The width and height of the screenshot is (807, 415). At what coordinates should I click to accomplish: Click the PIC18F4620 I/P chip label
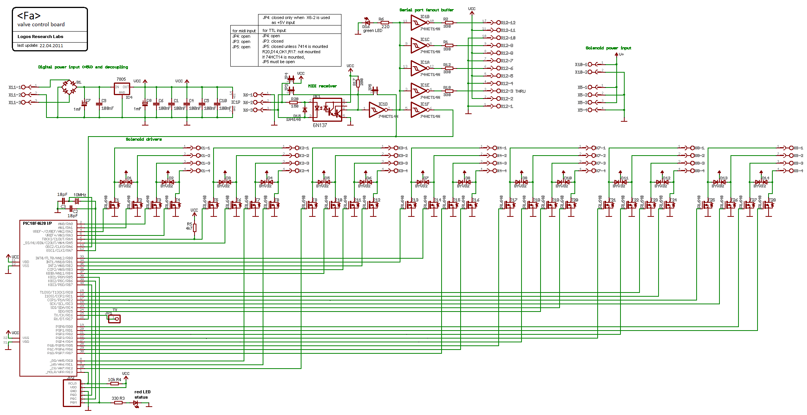[x=37, y=223]
